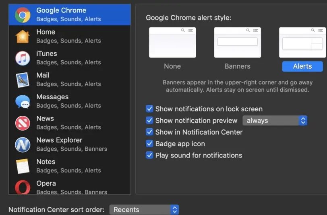Click the Messages speech bubble icon

23,102
